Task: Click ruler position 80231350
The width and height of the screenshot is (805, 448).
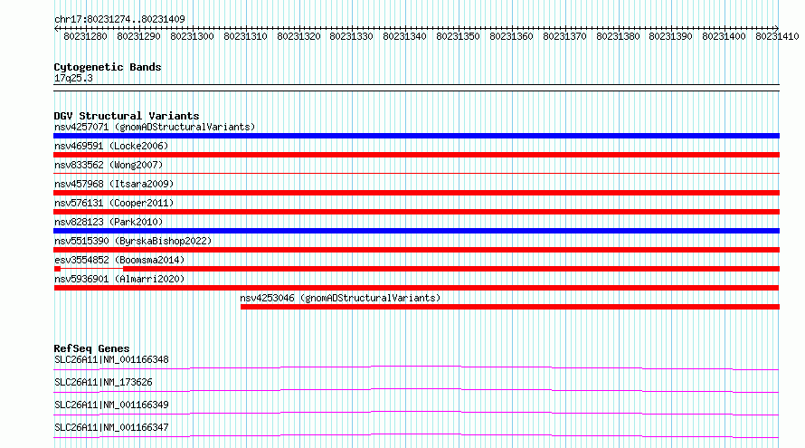Action: point(458,36)
